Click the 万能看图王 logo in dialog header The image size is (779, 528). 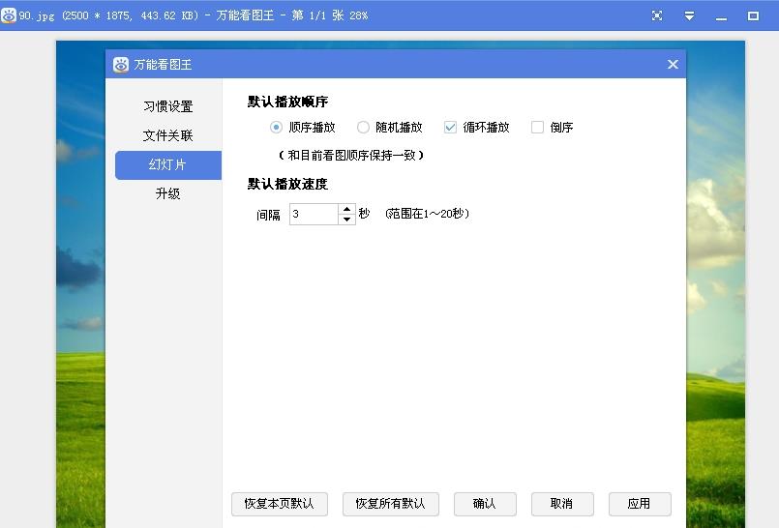121,65
